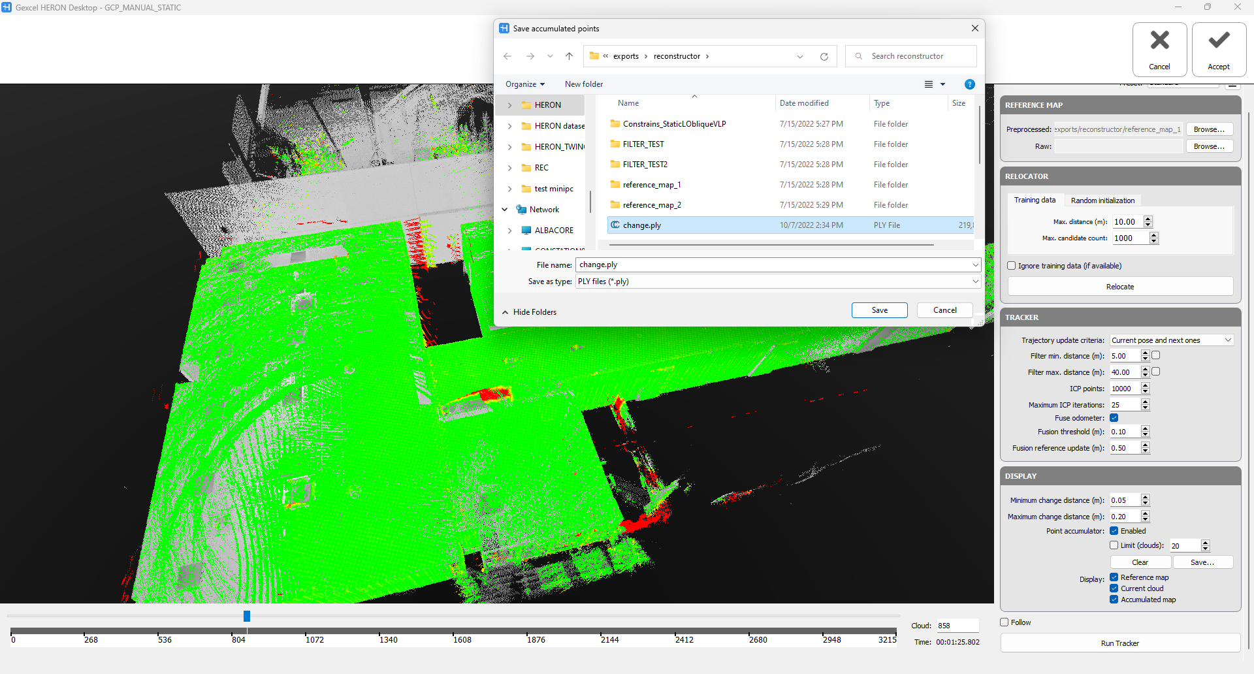Expand the Save as type dropdown
Image resolution: width=1254 pixels, height=674 pixels.
[975, 281]
